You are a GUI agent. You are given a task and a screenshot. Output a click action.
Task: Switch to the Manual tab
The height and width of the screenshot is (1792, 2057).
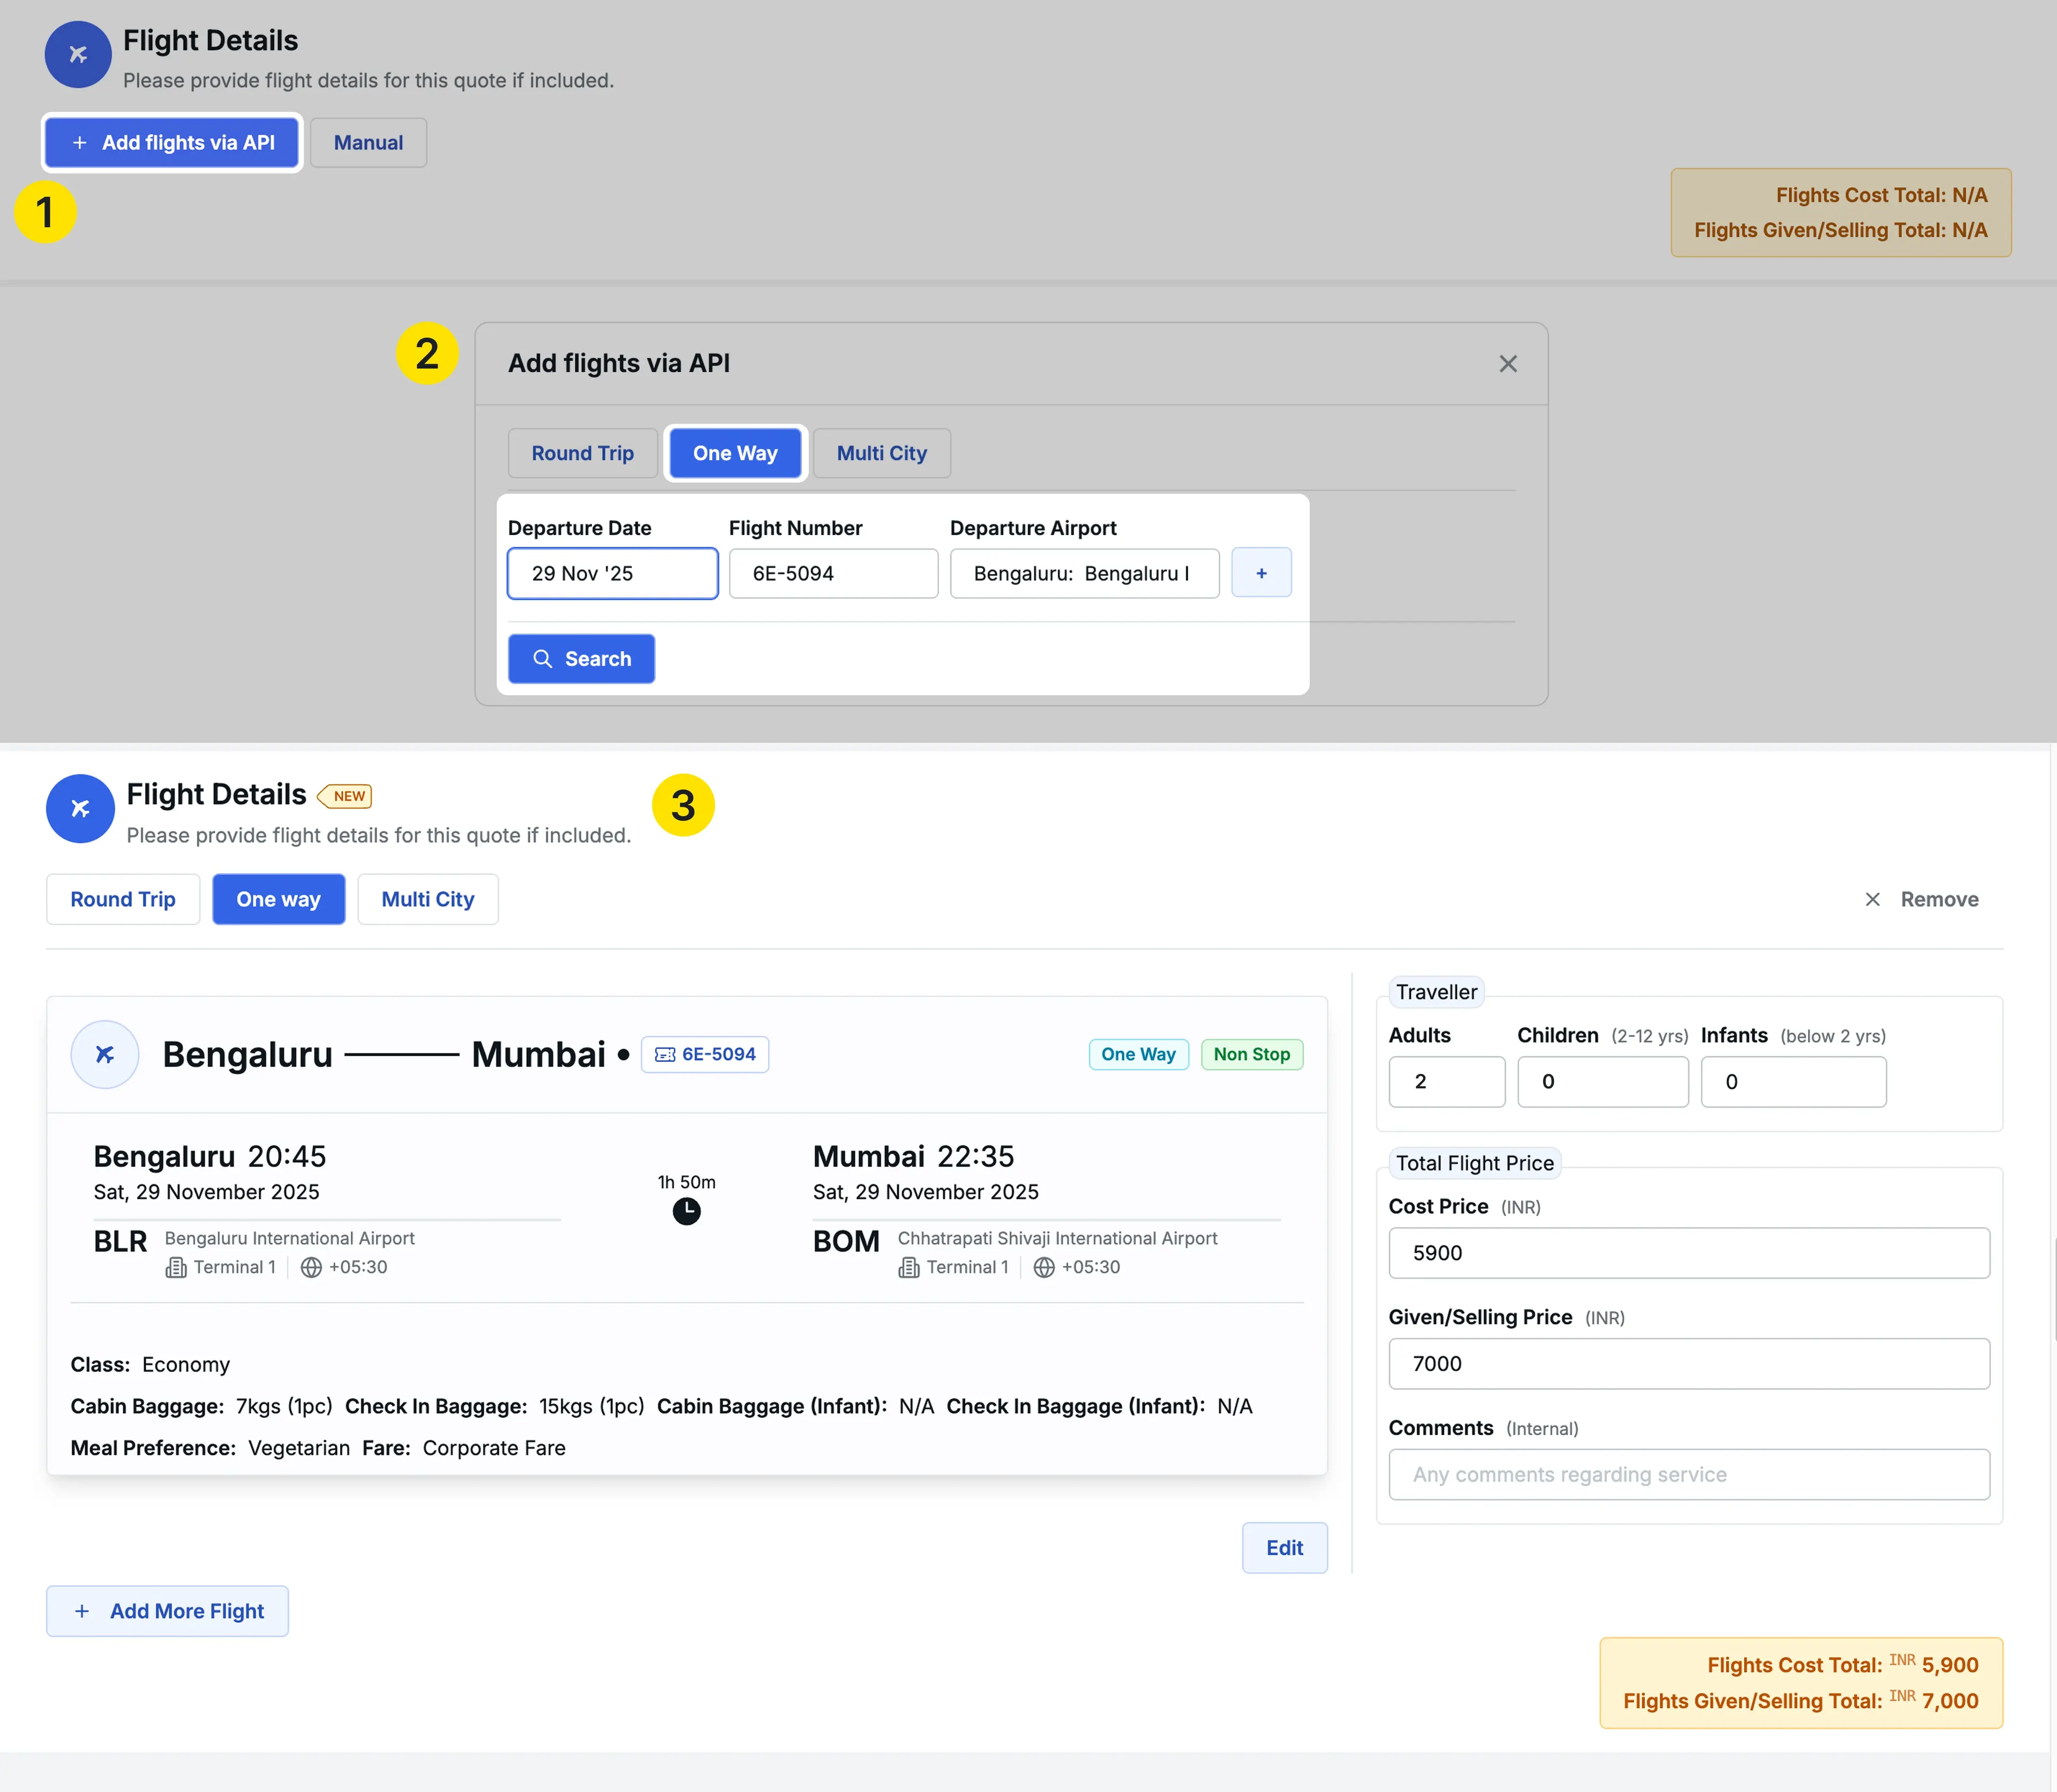(x=367, y=142)
